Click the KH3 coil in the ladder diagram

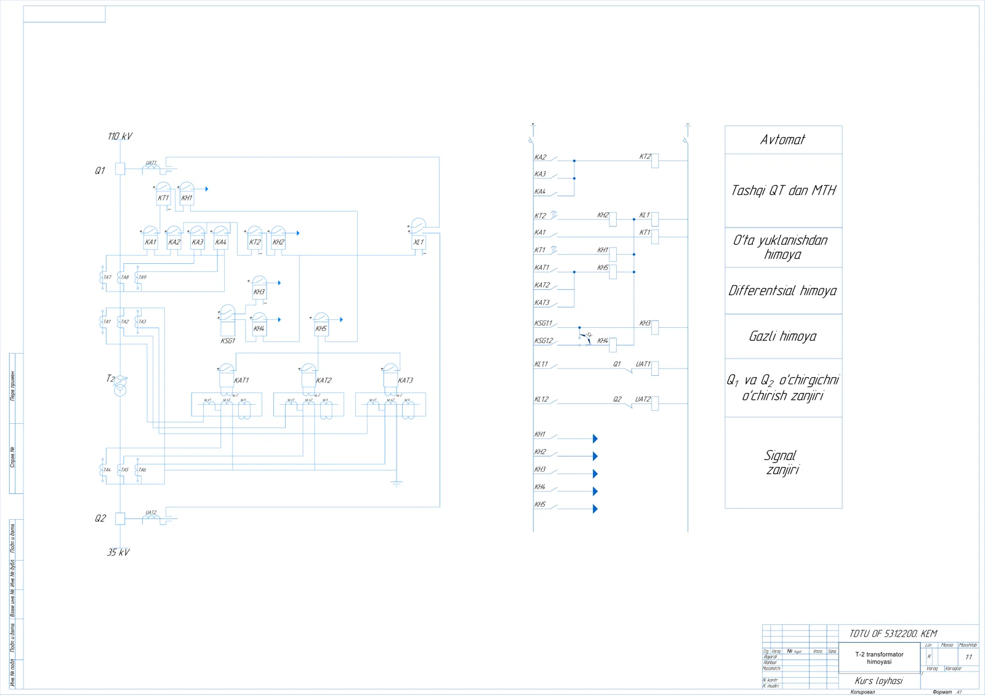pyautogui.click(x=655, y=327)
